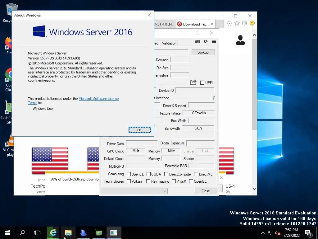Toggle the OpenGL checkbox
This screenshot has height=239, width=318.
pos(191,181)
